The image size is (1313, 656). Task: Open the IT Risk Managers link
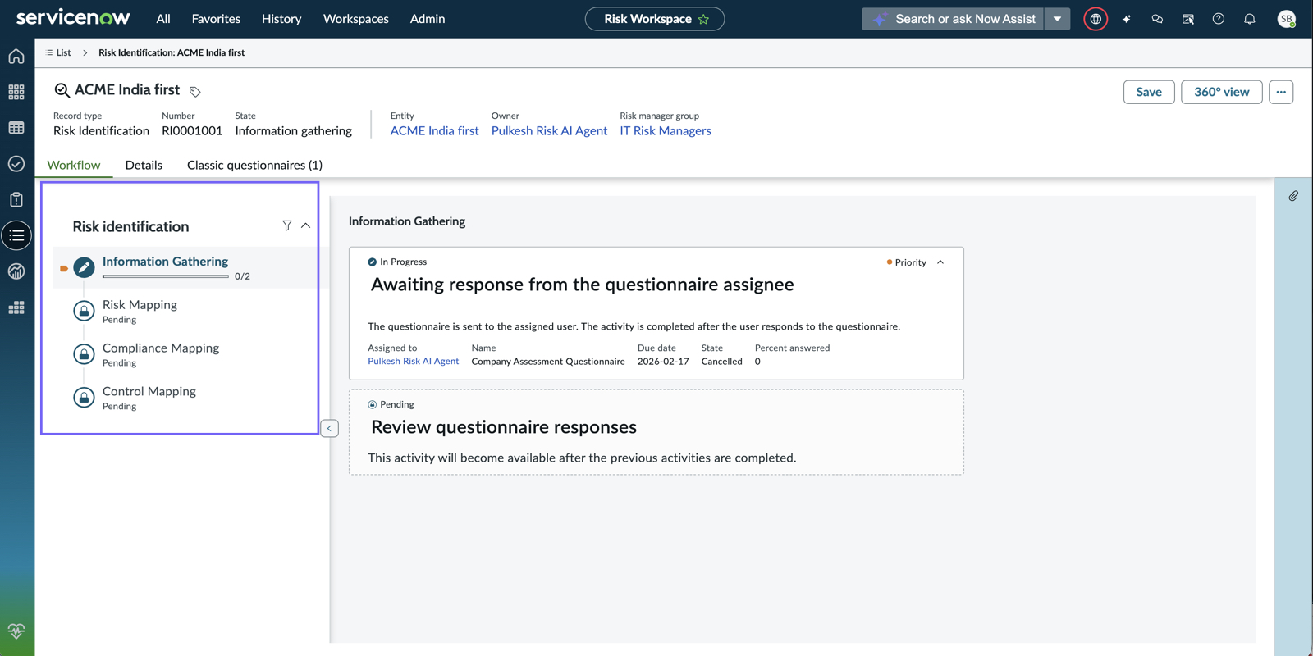tap(666, 131)
